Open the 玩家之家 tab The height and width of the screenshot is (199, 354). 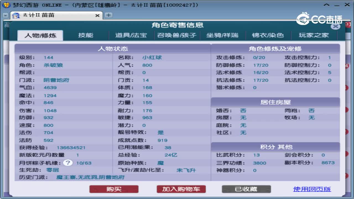(314, 35)
